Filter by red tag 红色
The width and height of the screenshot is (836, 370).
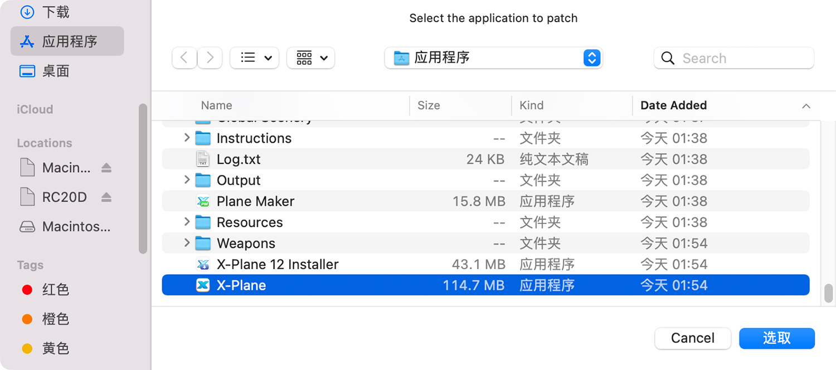45,290
